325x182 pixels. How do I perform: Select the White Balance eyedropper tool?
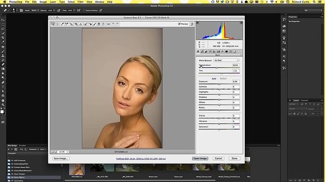[x=62, y=24]
